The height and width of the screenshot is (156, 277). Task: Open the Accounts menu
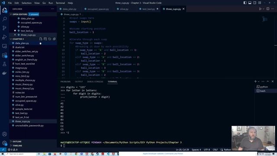tap(4, 134)
